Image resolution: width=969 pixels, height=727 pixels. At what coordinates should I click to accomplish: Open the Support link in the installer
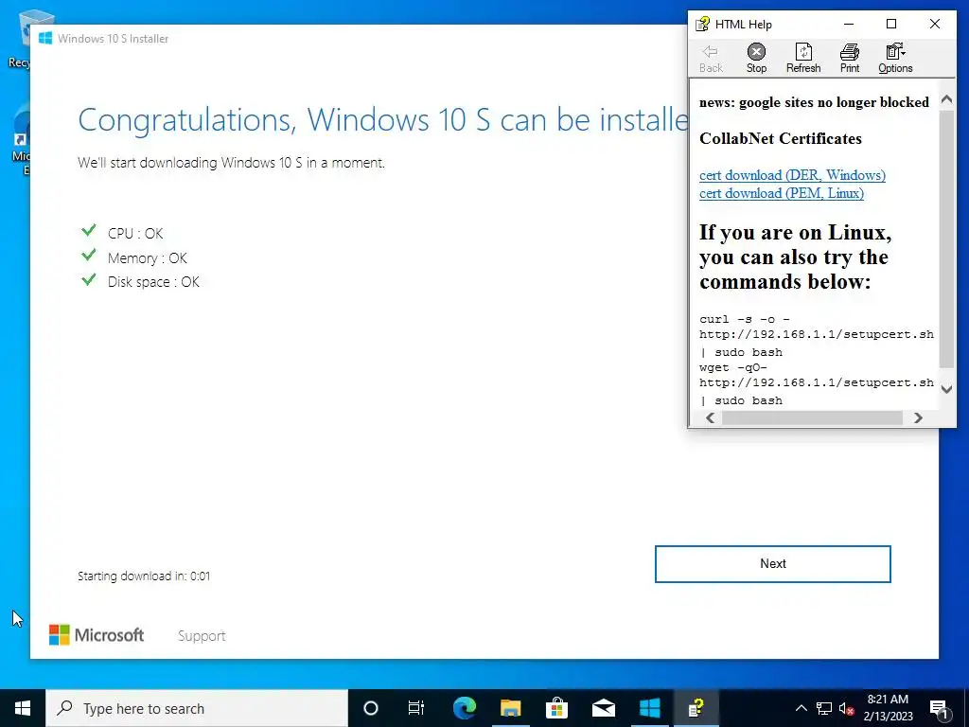click(202, 635)
